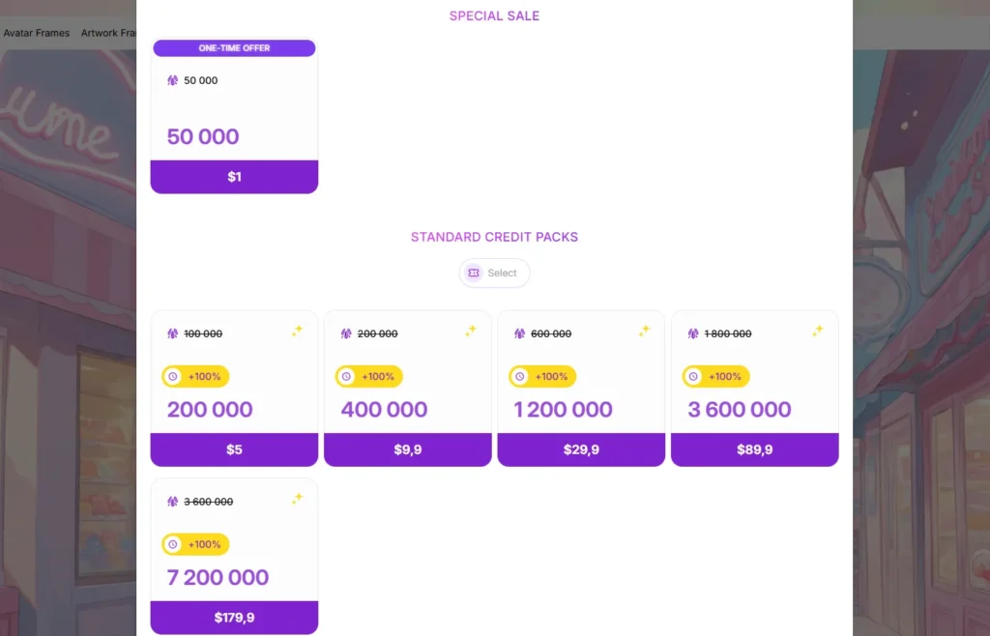990x636 pixels.
Task: Click the coupon ticket icon beside Select
Action: click(x=474, y=273)
